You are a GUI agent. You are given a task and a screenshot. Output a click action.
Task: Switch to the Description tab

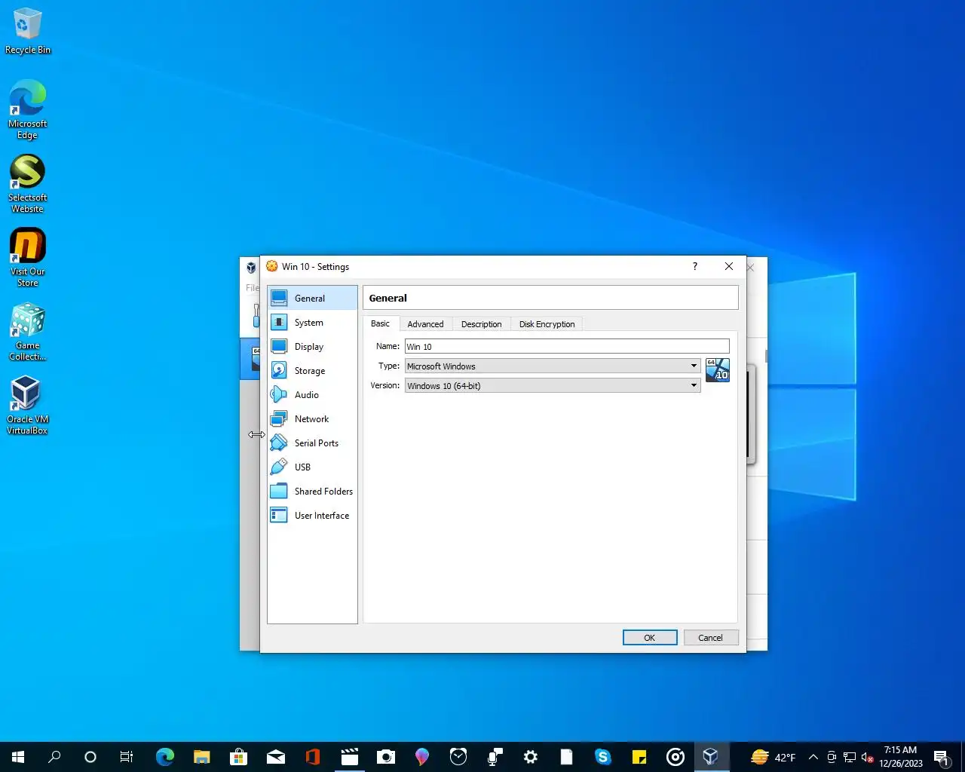click(x=481, y=324)
